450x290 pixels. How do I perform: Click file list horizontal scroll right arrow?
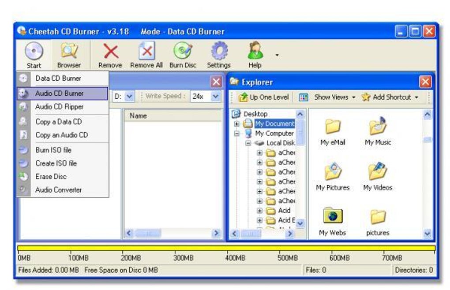216,233
